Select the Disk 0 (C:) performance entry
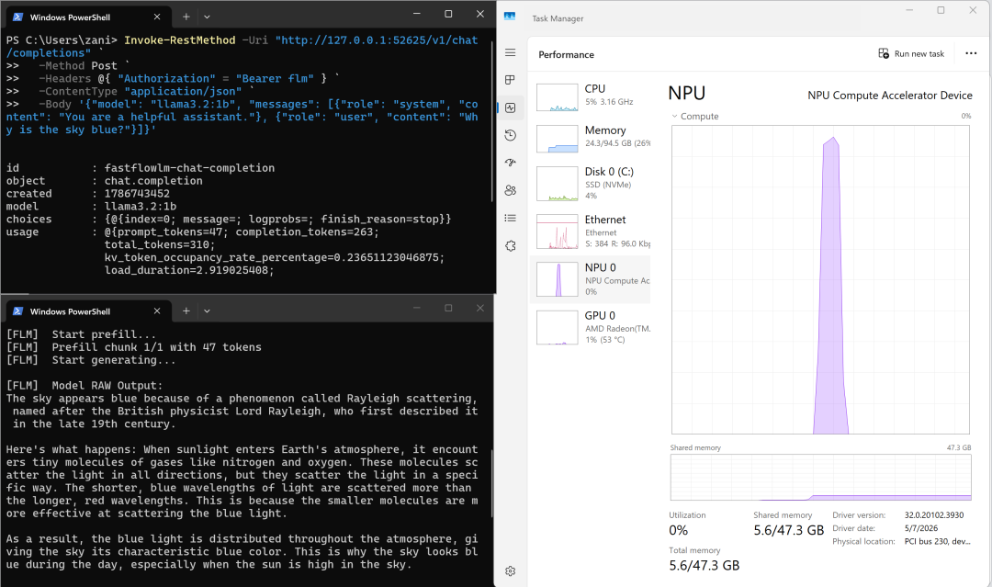992x587 pixels. 591,184
